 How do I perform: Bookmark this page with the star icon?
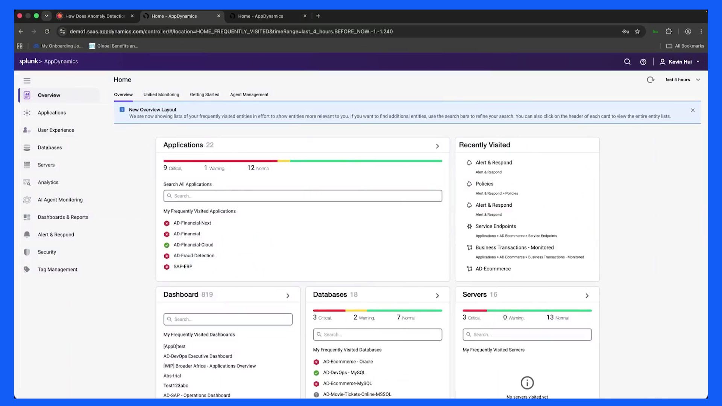click(637, 32)
